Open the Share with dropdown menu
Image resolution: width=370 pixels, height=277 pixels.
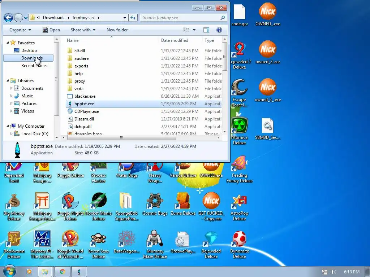point(83,30)
